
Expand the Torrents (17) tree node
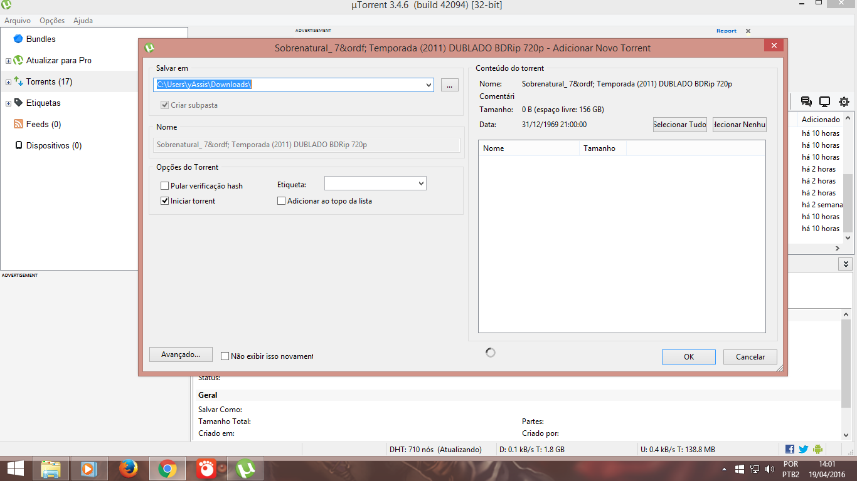tap(8, 82)
